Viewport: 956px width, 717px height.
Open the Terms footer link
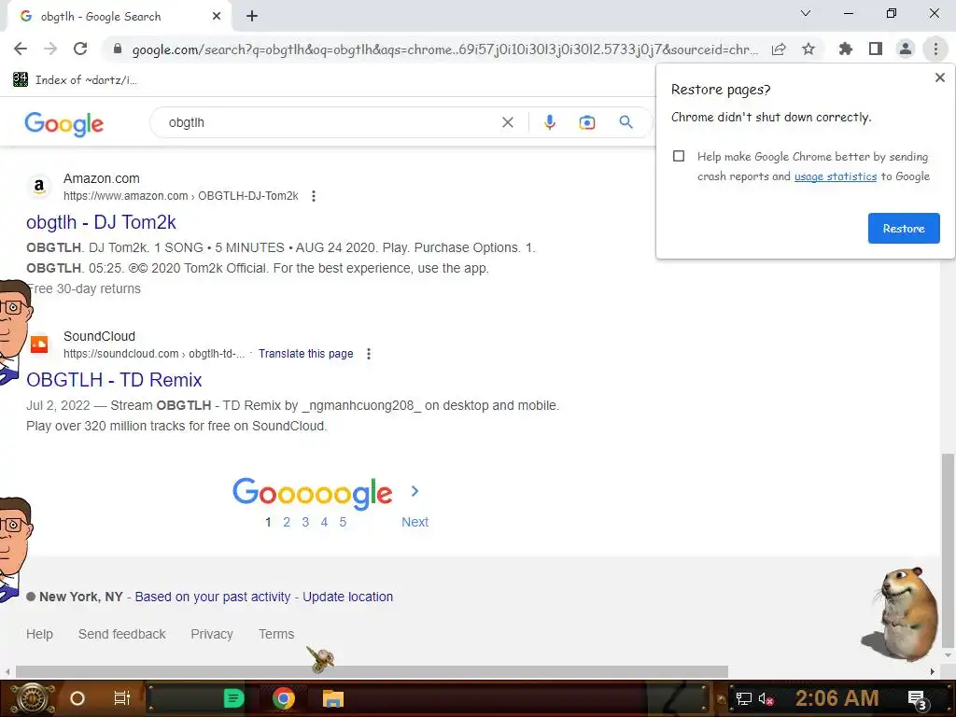276,634
